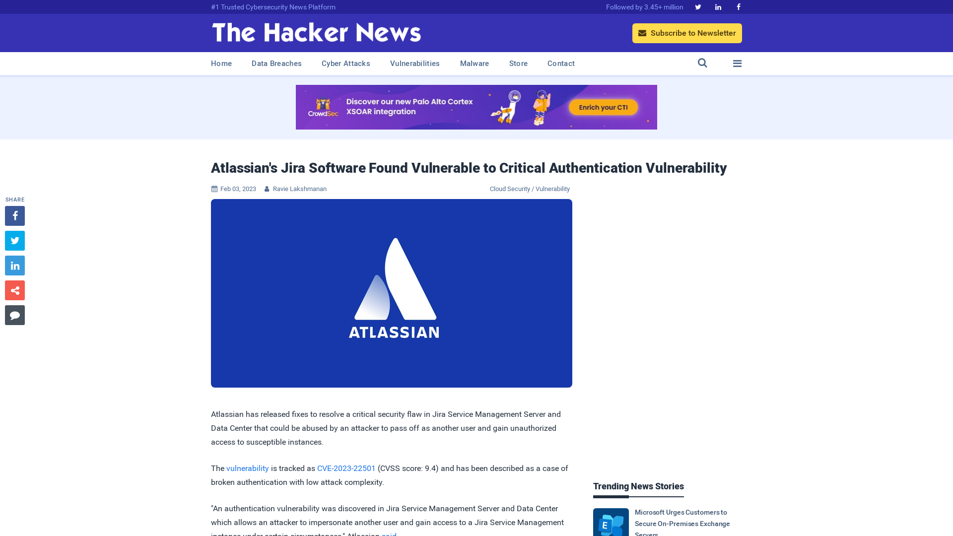Screen dimensions: 953x536
Task: Click the Contact menu item
Action: (x=561, y=64)
